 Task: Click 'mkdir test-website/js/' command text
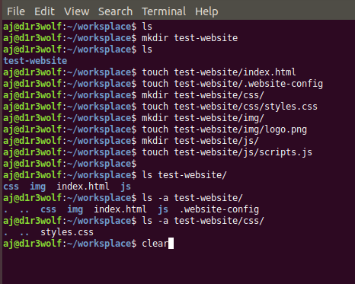tap(200, 141)
